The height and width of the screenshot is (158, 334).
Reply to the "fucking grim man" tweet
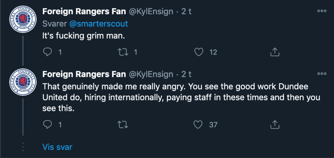point(47,52)
